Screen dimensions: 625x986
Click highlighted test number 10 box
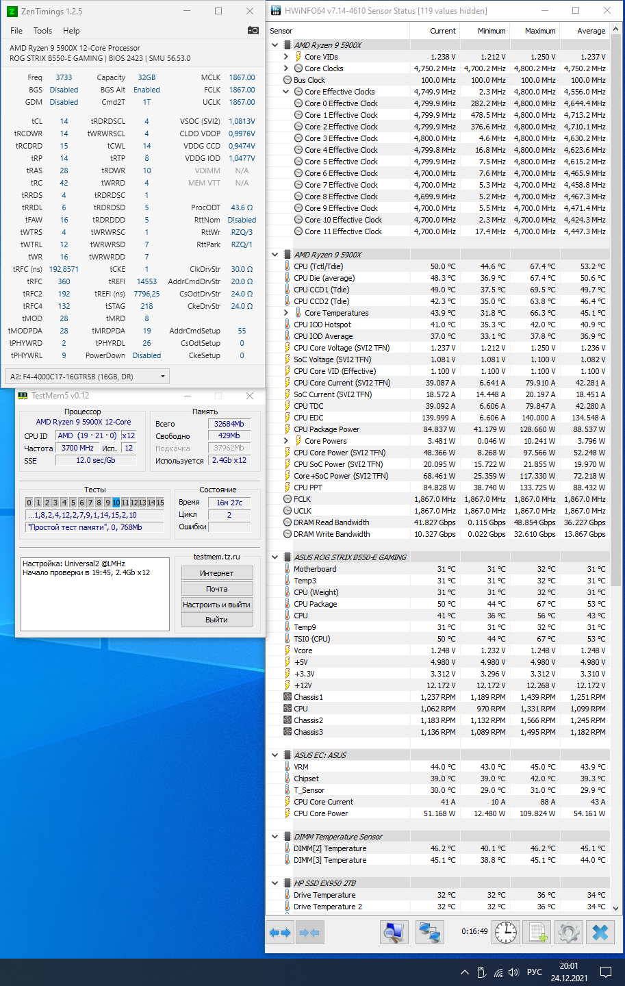point(116,503)
